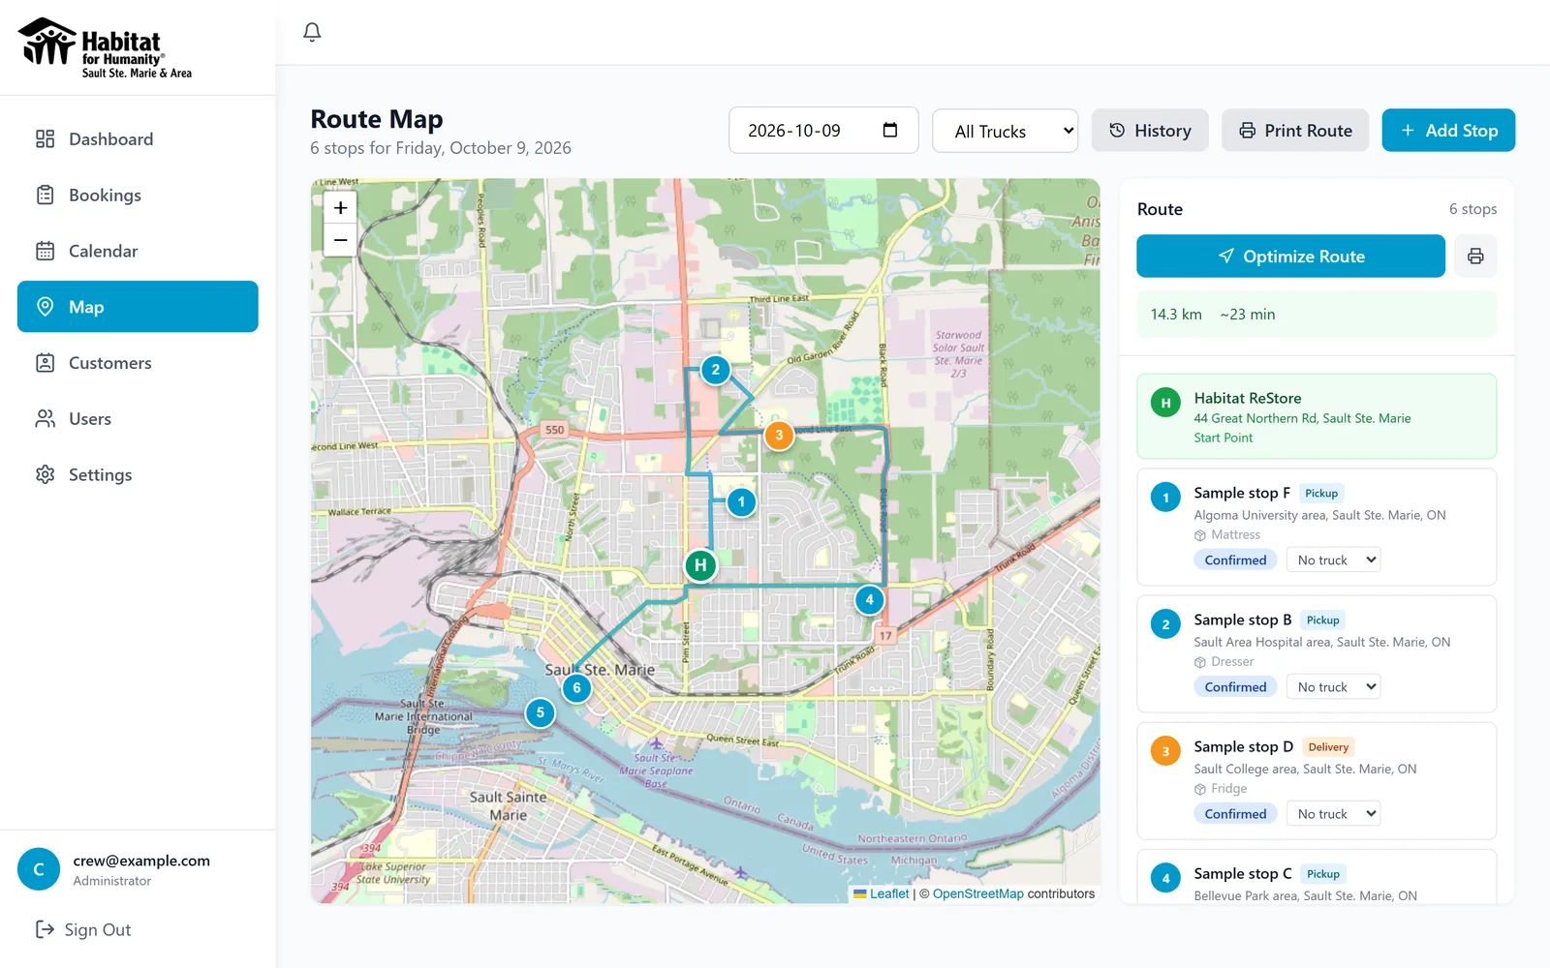Click the Habitat for Humanity logo

click(x=106, y=47)
